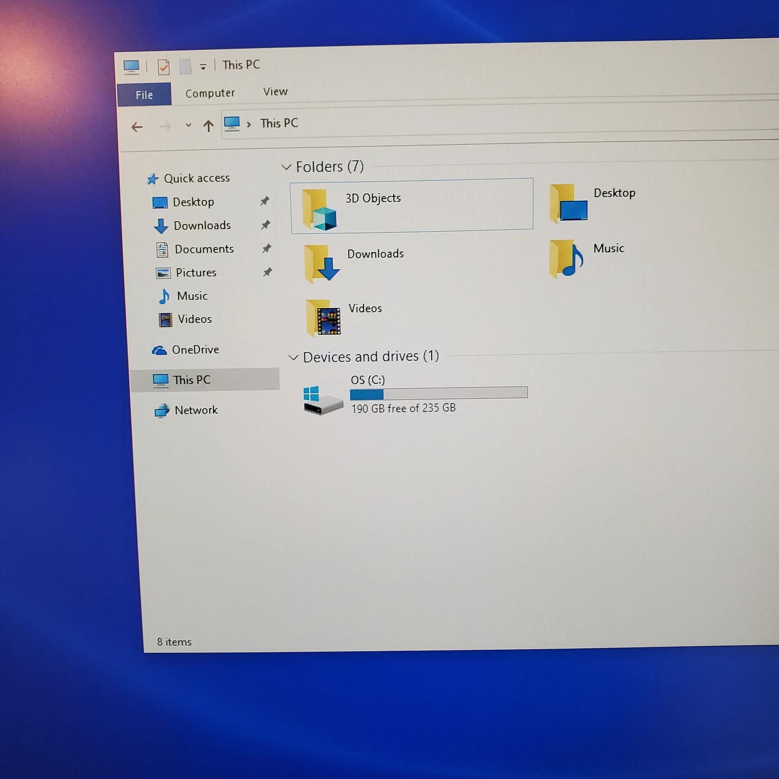Click the OS (C:) drive label
The width and height of the screenshot is (779, 779).
(368, 380)
